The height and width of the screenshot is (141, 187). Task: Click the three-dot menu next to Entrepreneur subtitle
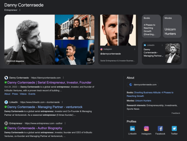(x=20, y=10)
